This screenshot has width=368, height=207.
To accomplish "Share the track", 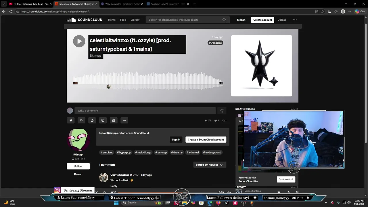I will pyautogui.click(x=92, y=120).
